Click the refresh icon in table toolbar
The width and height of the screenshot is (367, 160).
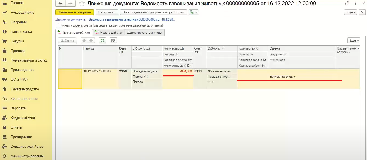(102, 40)
